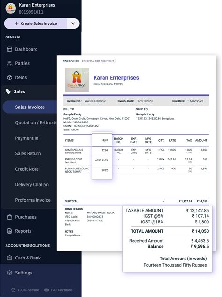The height and width of the screenshot is (297, 222).
Task: Click the Sample Note text
Action: [73, 236]
